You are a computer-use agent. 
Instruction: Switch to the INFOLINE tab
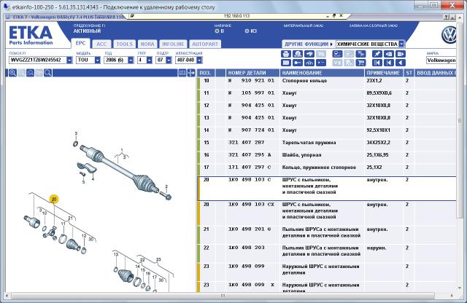[173, 44]
